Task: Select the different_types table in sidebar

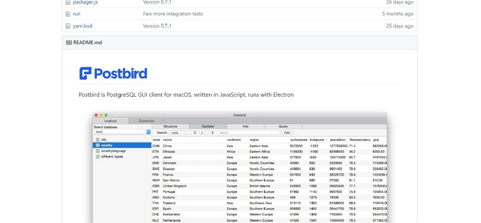Action: [122, 157]
